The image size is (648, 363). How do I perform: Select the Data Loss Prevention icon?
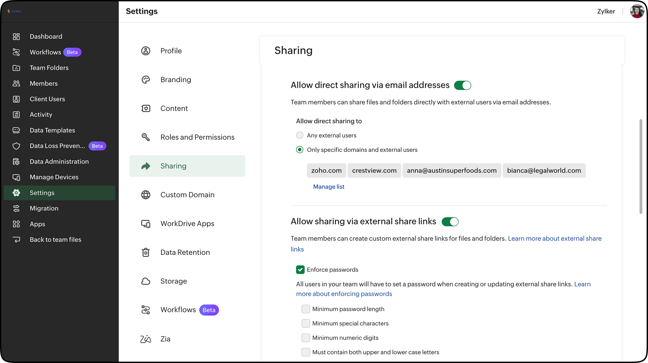16,146
